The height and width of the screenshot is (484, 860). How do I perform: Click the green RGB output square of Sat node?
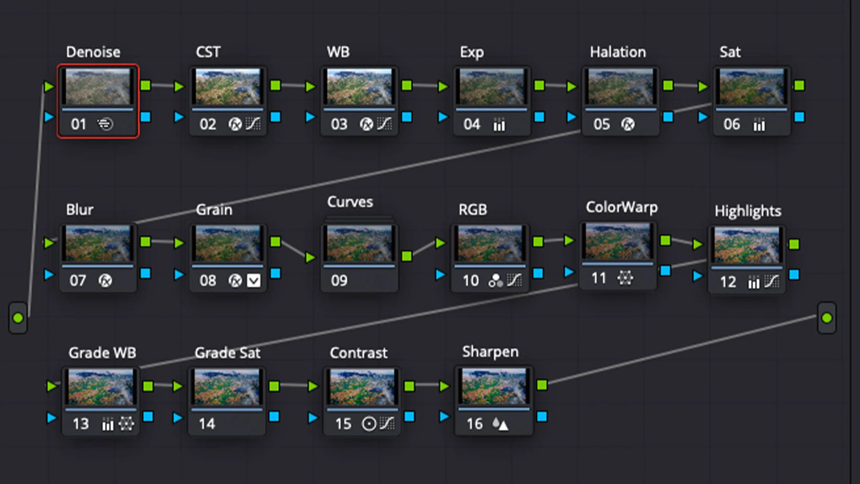pos(799,85)
